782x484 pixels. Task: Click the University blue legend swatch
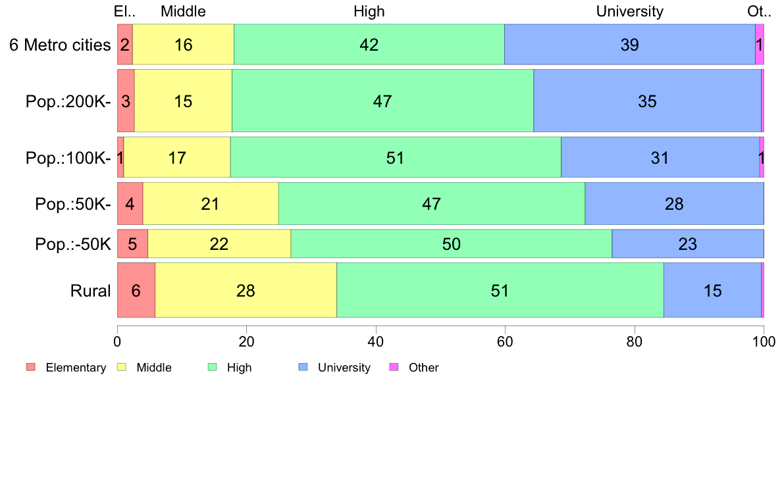(x=303, y=368)
